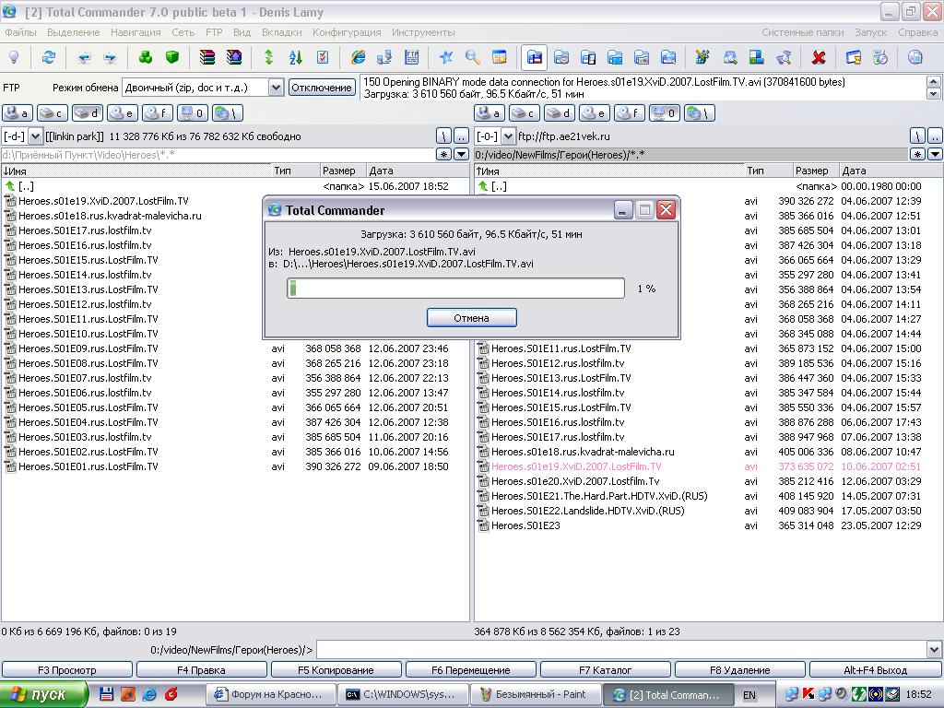
Task: Switch left panel to drive f
Action: coord(159,112)
